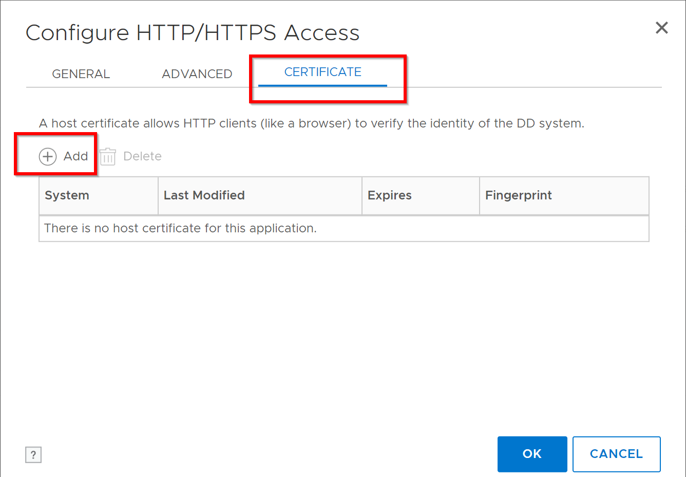The image size is (686, 477).
Task: Switch to the GENERAL tab
Action: coord(81,74)
